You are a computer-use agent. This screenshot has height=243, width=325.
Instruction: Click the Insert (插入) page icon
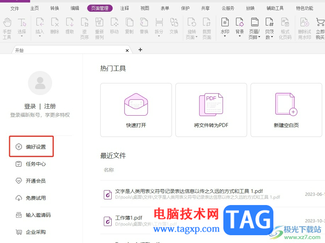tap(40, 22)
